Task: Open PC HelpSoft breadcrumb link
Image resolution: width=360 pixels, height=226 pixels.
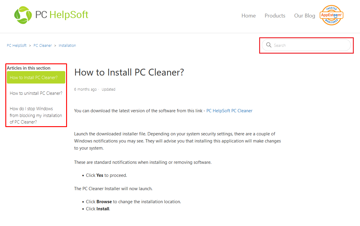Action: (17, 46)
